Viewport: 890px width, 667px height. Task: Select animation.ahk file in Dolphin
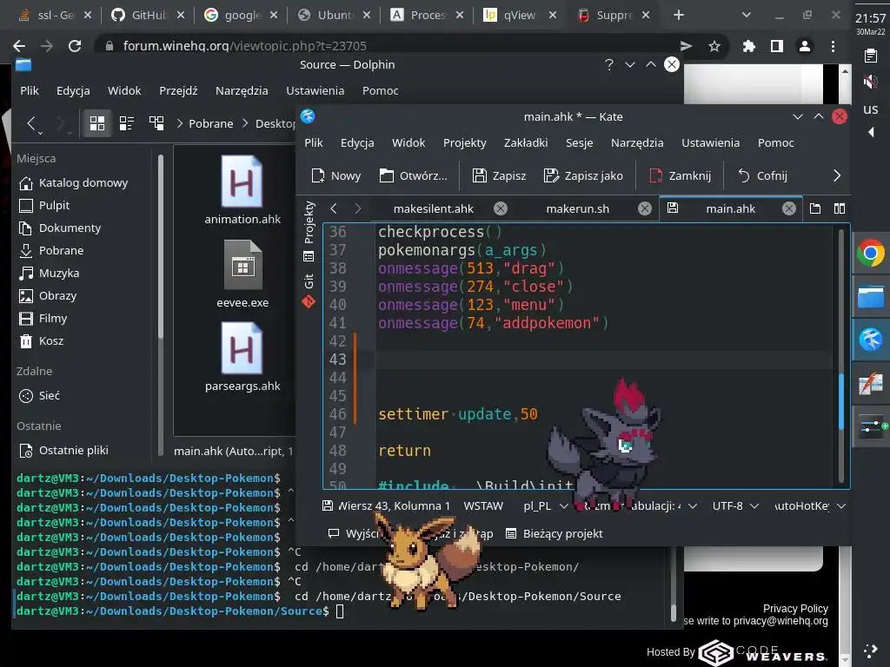242,190
